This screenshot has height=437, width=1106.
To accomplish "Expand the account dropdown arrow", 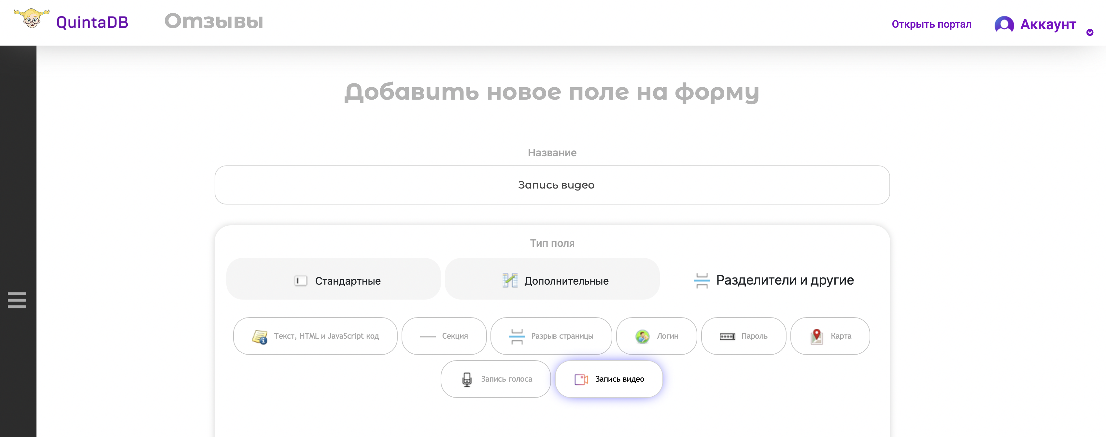I will click(x=1090, y=32).
